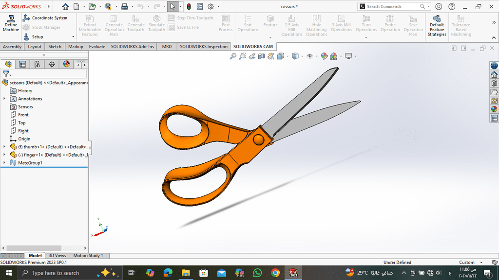Open the PropertyManager tab icon

tap(22, 64)
